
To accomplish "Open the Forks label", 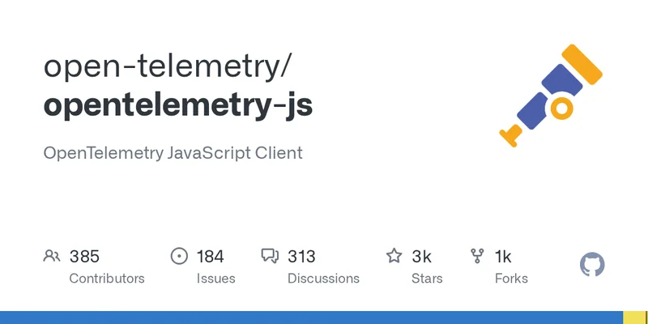I will [x=511, y=278].
